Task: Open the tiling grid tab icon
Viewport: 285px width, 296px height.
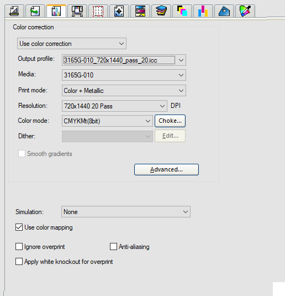Action: (98, 11)
